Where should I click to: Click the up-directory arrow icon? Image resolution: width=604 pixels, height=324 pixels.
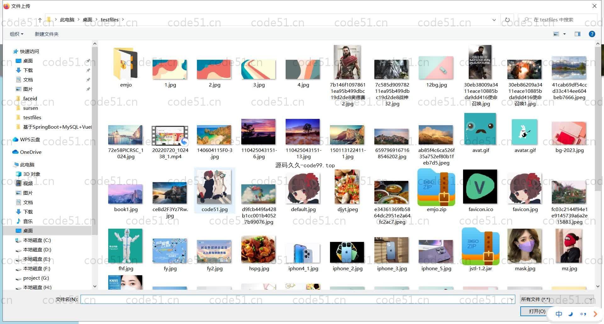40,20
